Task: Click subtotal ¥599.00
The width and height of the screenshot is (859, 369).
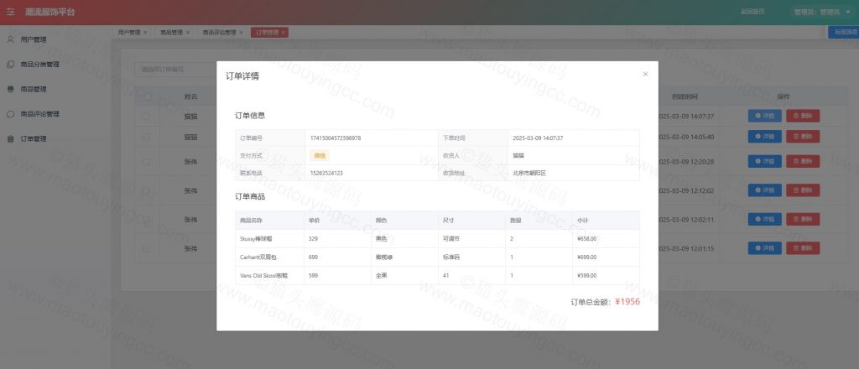Action: [x=586, y=275]
